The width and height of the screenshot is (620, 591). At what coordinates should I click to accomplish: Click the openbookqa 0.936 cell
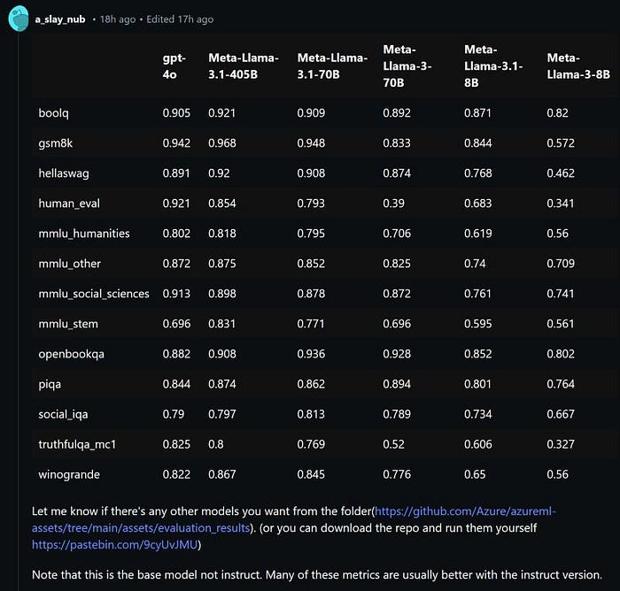(x=311, y=354)
